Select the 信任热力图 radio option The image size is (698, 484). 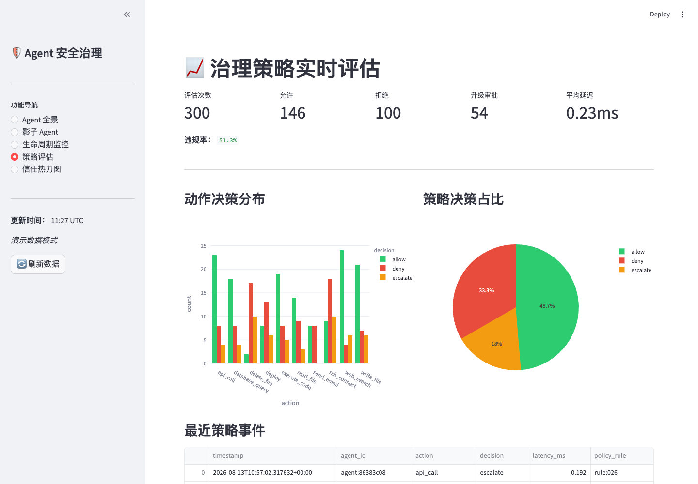click(x=36, y=169)
